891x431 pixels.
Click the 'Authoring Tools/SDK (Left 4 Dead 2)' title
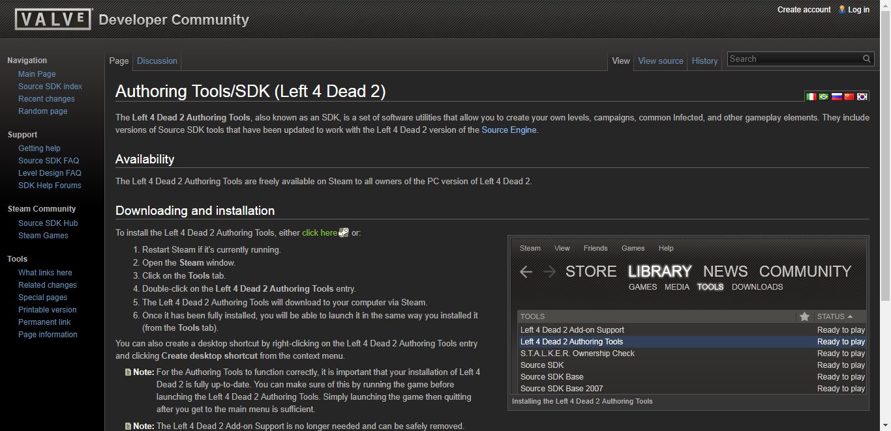250,91
